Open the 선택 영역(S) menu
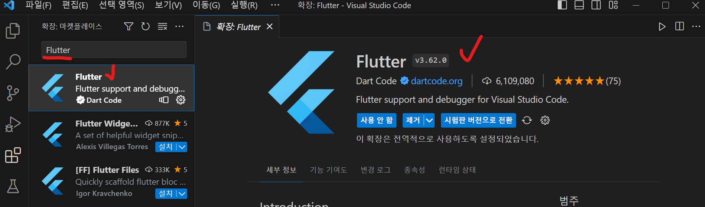 coord(121,5)
